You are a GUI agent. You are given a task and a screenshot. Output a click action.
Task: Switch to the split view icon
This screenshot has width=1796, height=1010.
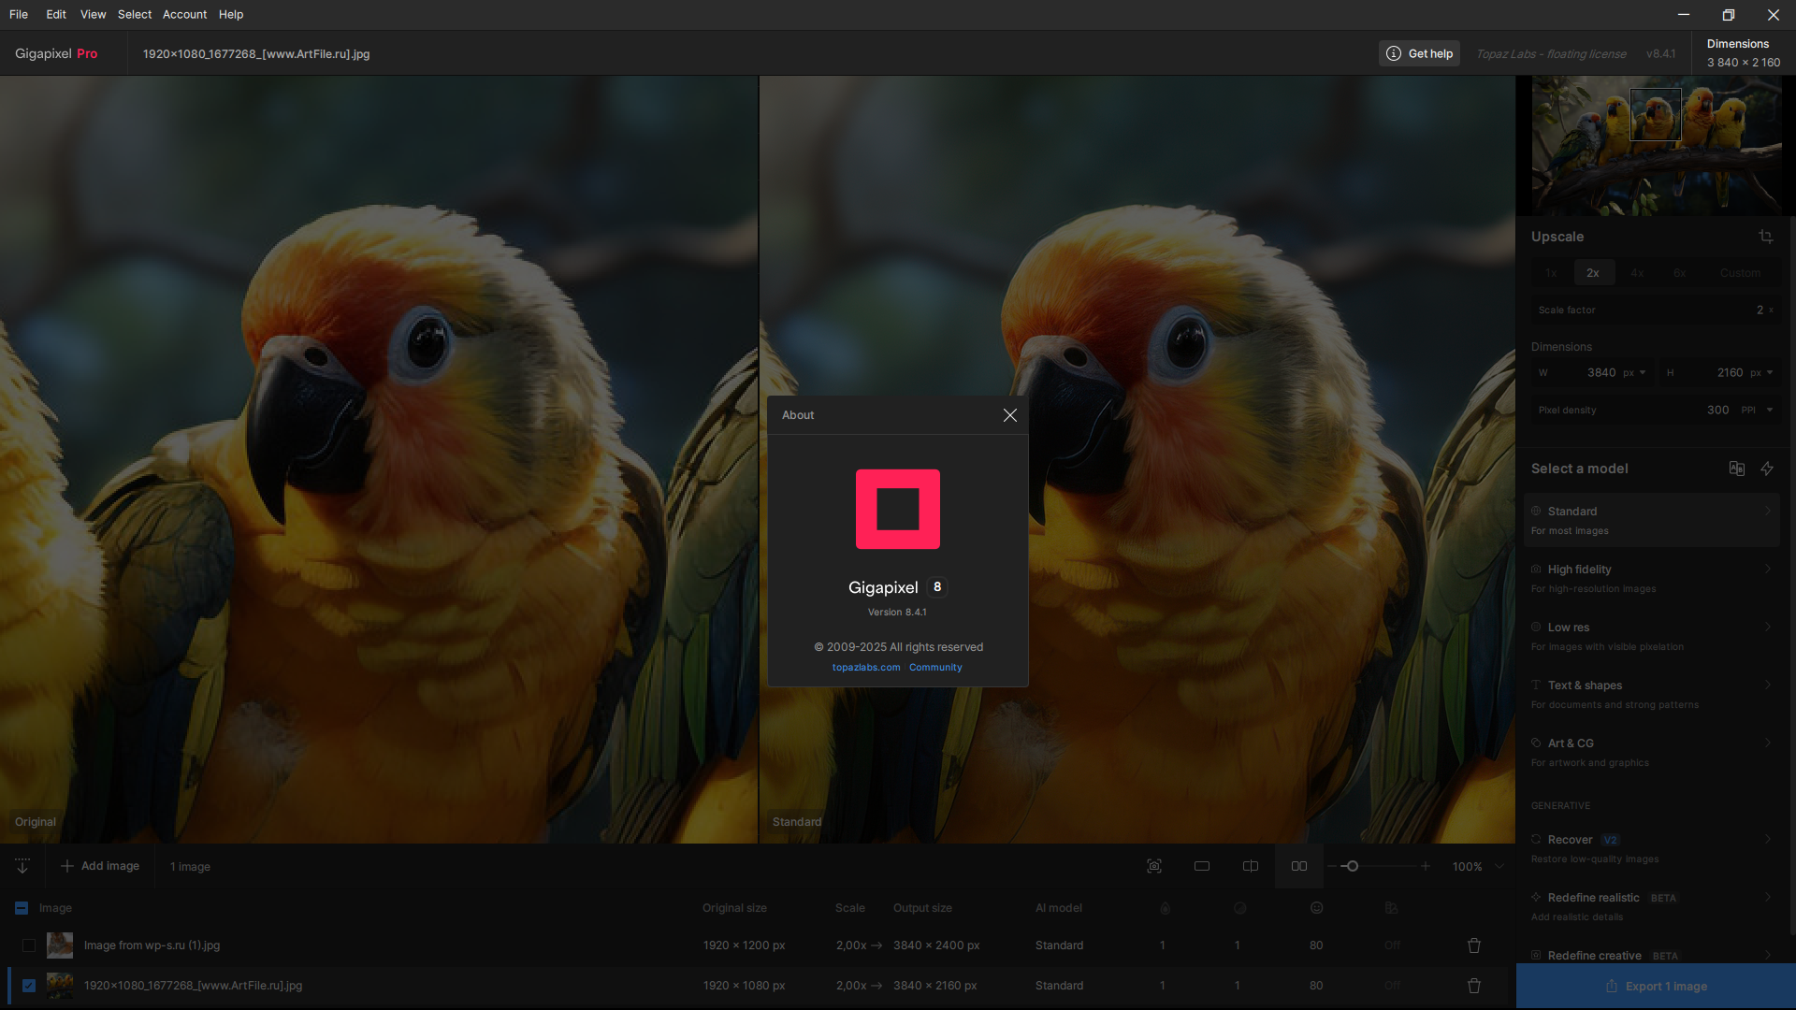(x=1251, y=866)
